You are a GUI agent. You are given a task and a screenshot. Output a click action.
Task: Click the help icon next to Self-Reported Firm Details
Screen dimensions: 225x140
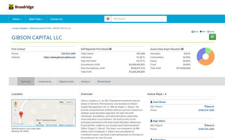coord(110,49)
